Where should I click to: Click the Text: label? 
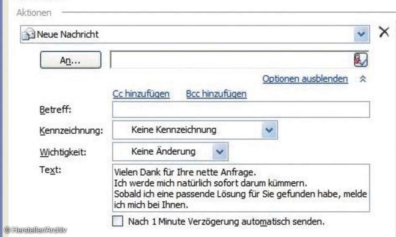click(50, 170)
